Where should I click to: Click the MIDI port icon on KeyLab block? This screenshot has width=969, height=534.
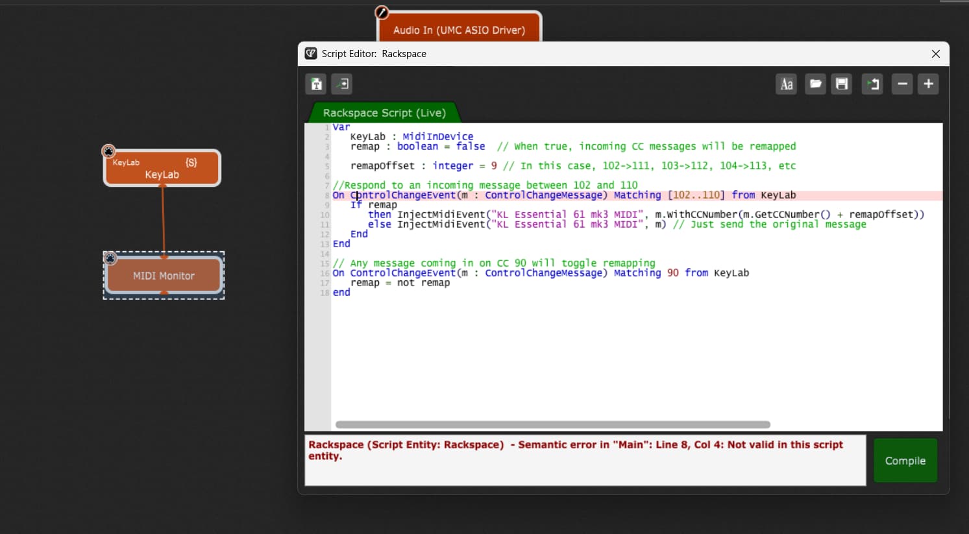[108, 151]
